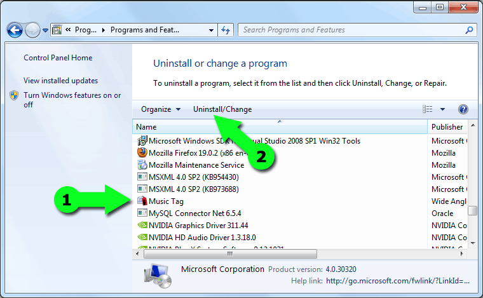Click the go.microsoft.com help link
The height and width of the screenshot is (298, 483).
[x=398, y=281]
